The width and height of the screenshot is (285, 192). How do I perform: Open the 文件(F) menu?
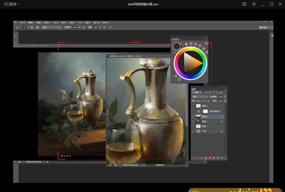(23, 22)
